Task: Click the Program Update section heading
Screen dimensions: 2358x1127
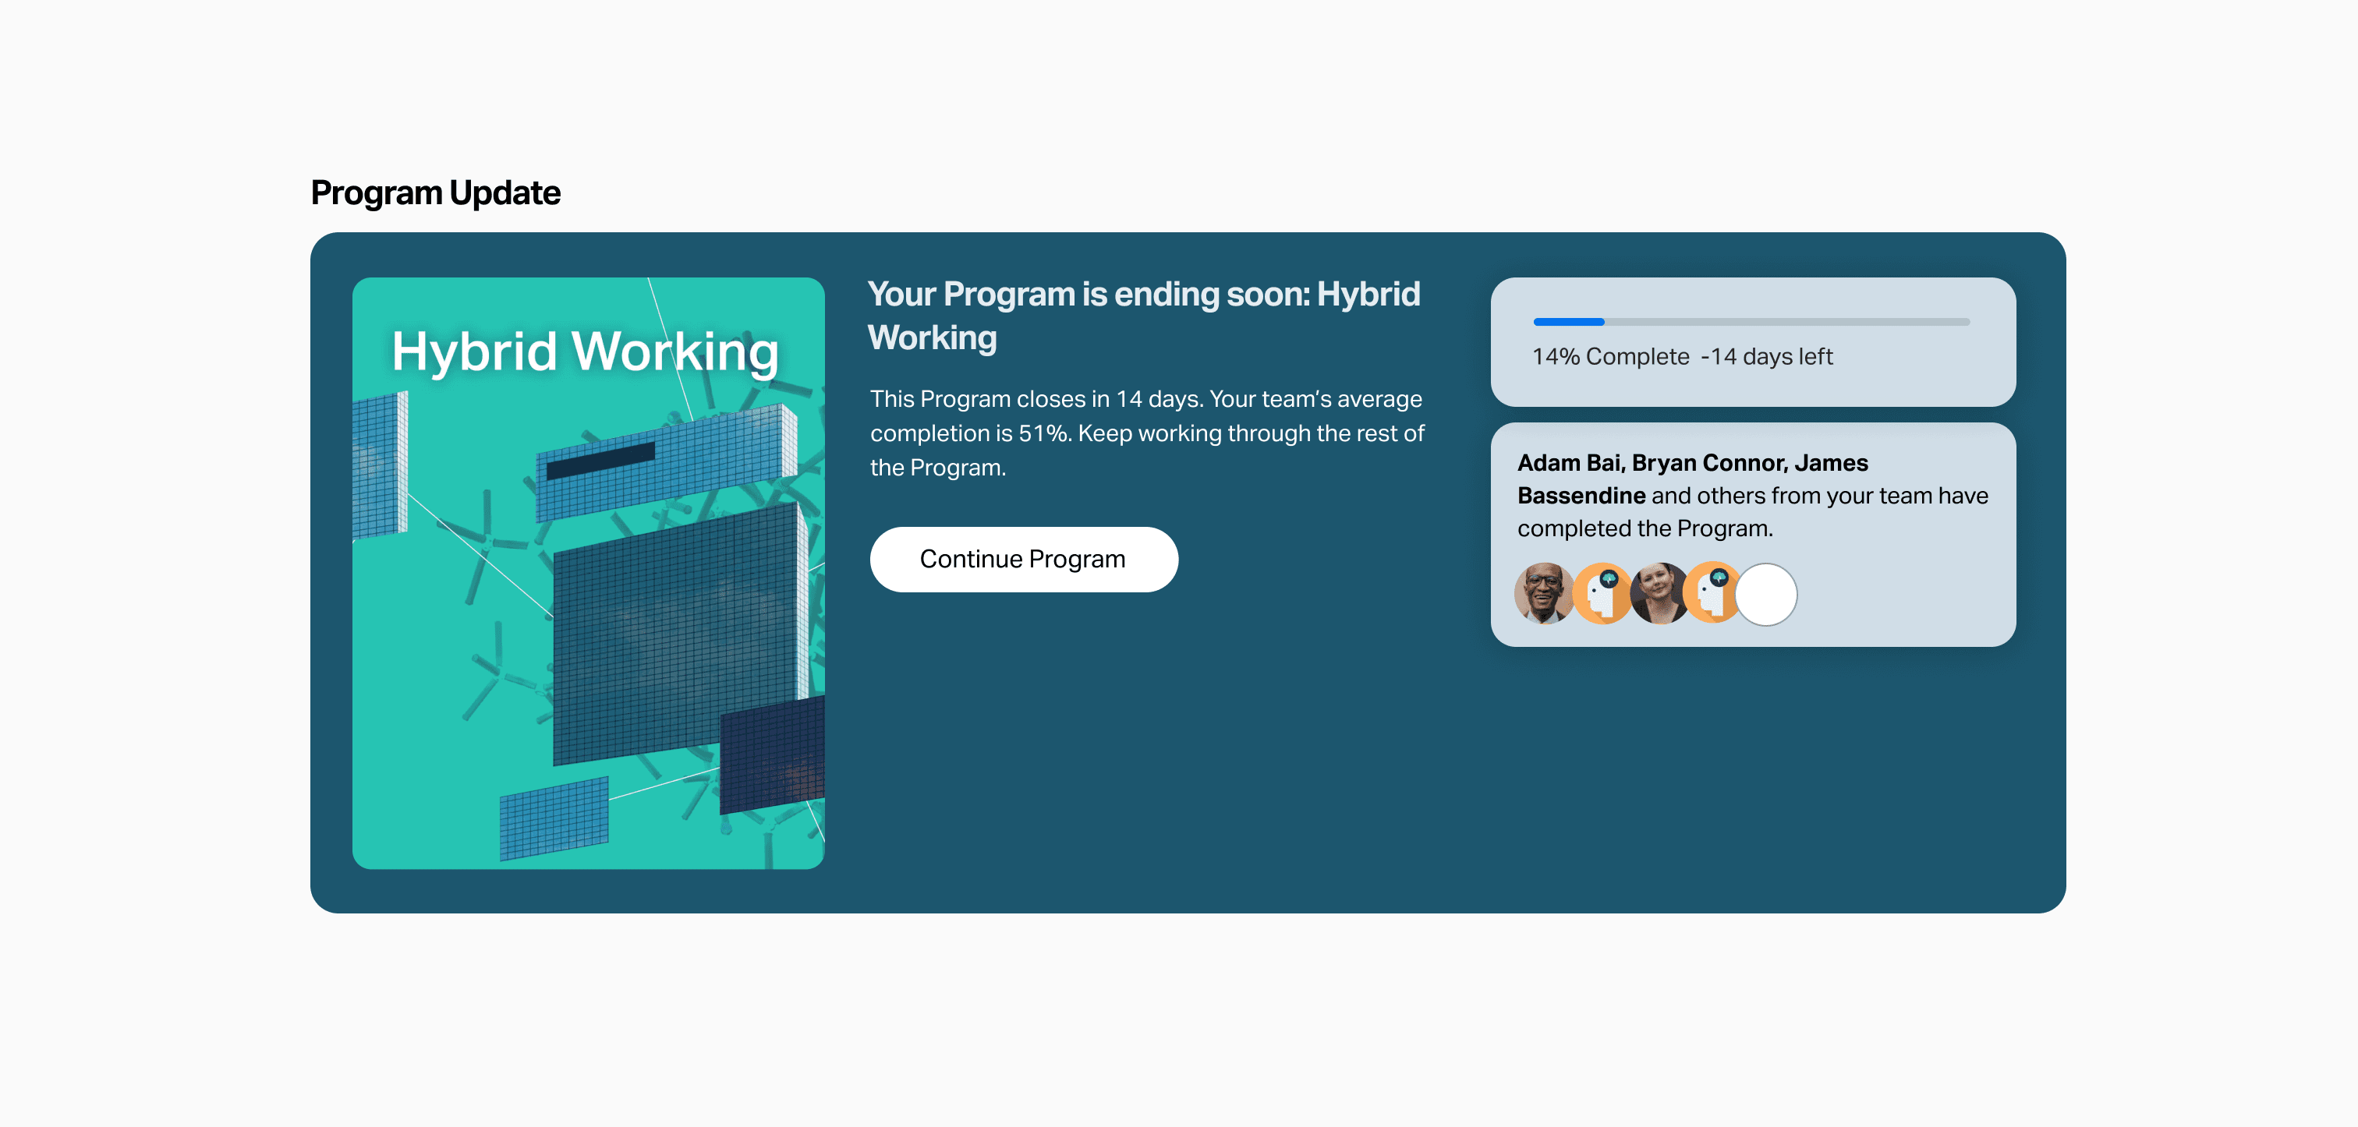Action: [435, 193]
